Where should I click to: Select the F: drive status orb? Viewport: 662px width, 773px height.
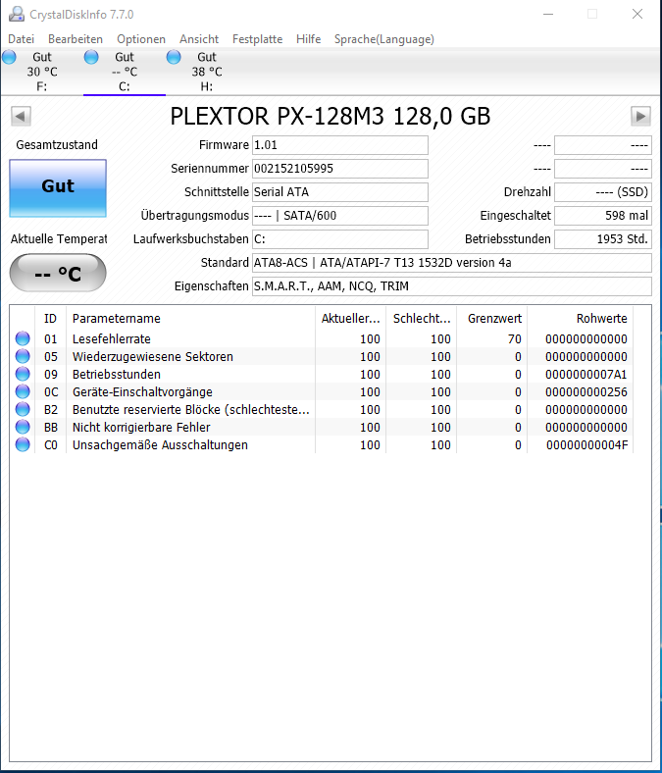10,57
